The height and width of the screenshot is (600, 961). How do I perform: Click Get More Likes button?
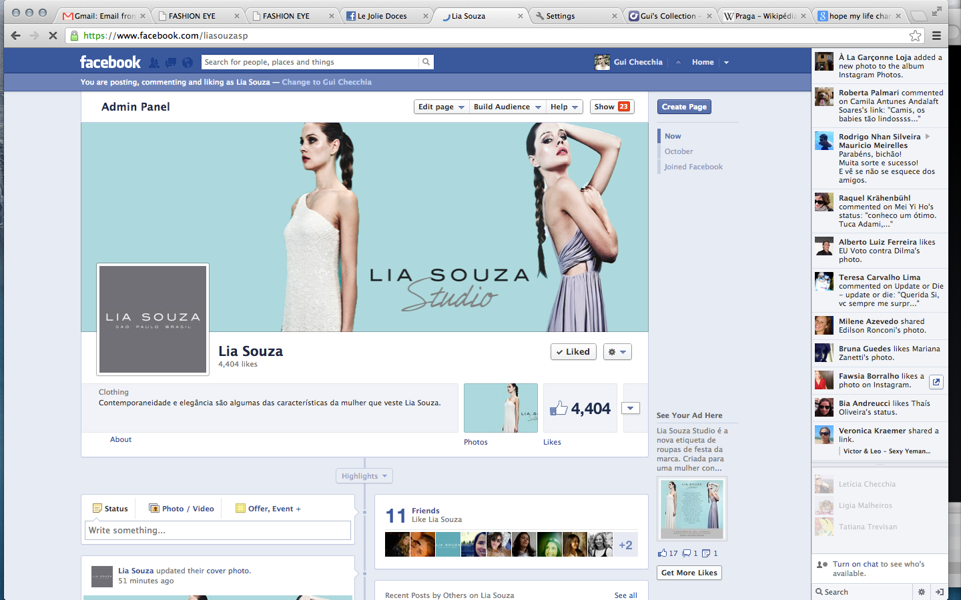coord(689,573)
